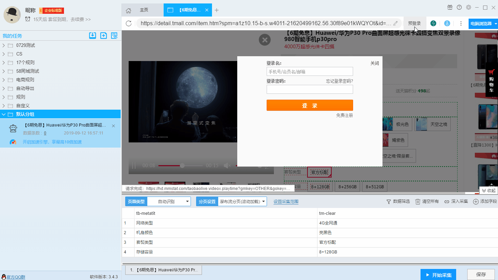Click the import task download icon
Image resolution: width=498 pixels, height=280 pixels.
[92, 36]
